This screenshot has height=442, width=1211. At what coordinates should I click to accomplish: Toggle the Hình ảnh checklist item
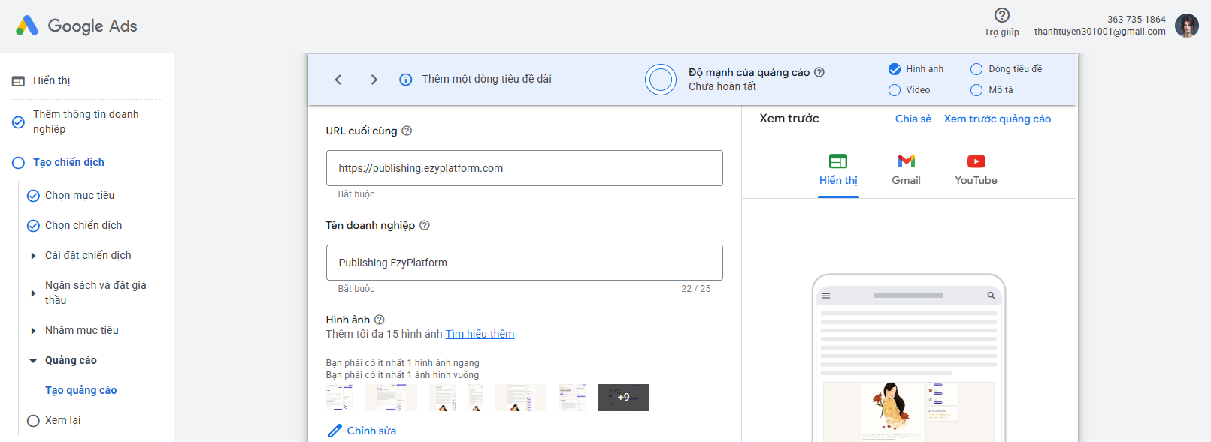895,69
